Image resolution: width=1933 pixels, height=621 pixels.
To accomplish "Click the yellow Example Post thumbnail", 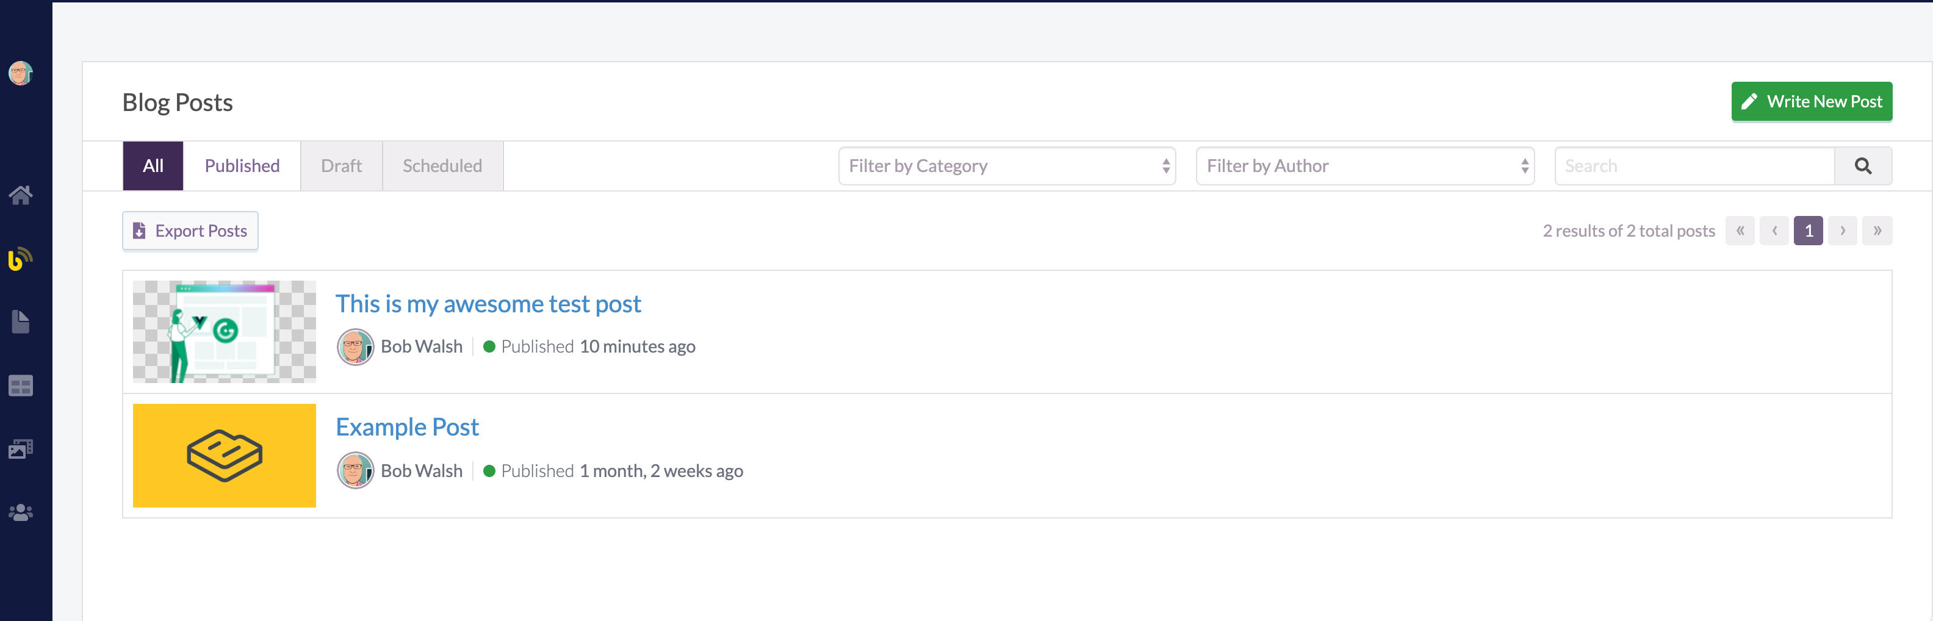I will coord(225,455).
